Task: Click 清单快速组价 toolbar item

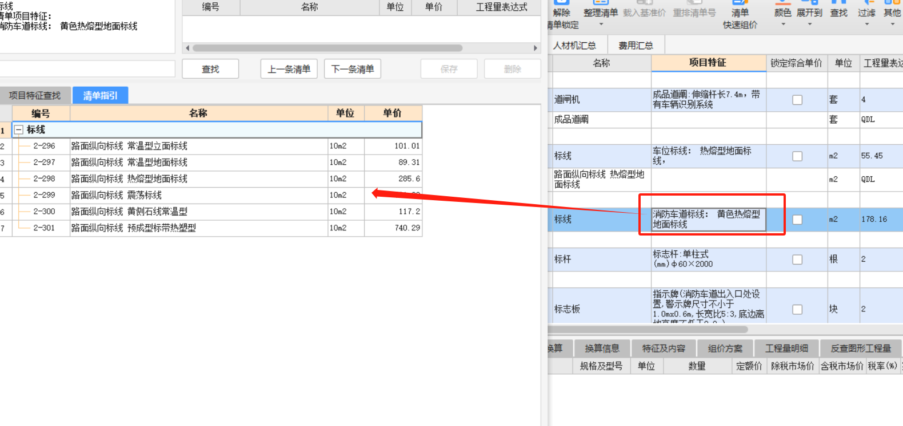Action: [x=740, y=16]
